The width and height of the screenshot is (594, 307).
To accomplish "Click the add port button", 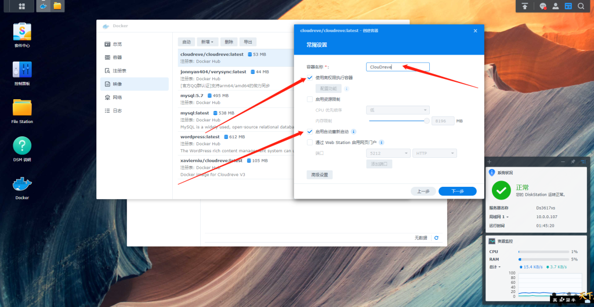I will click(379, 164).
